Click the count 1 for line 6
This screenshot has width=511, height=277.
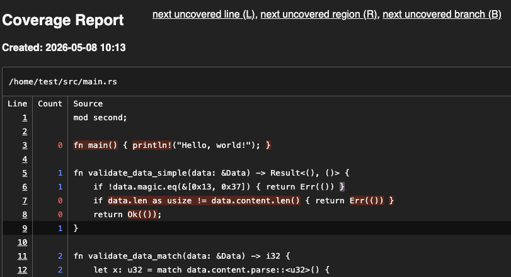click(x=60, y=187)
